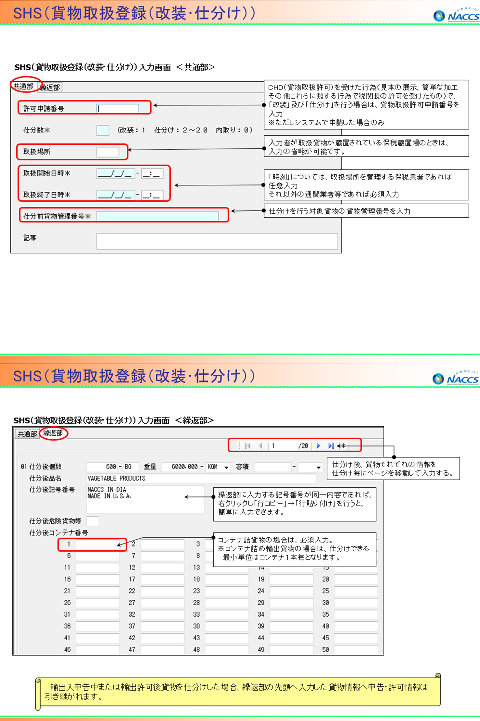Select 繰返部 tab on the 共通部 input screen

[x=50, y=87]
